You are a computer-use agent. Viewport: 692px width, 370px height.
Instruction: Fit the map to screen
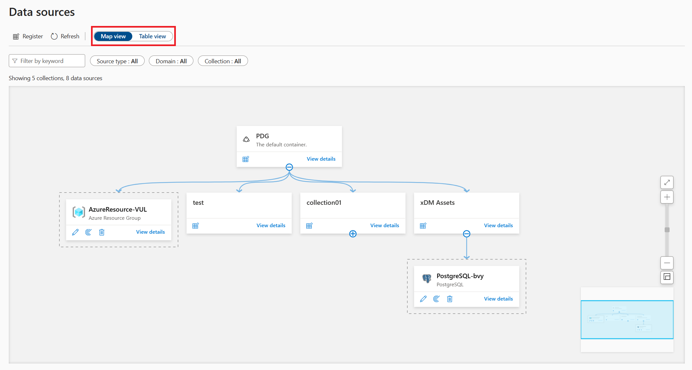[667, 277]
